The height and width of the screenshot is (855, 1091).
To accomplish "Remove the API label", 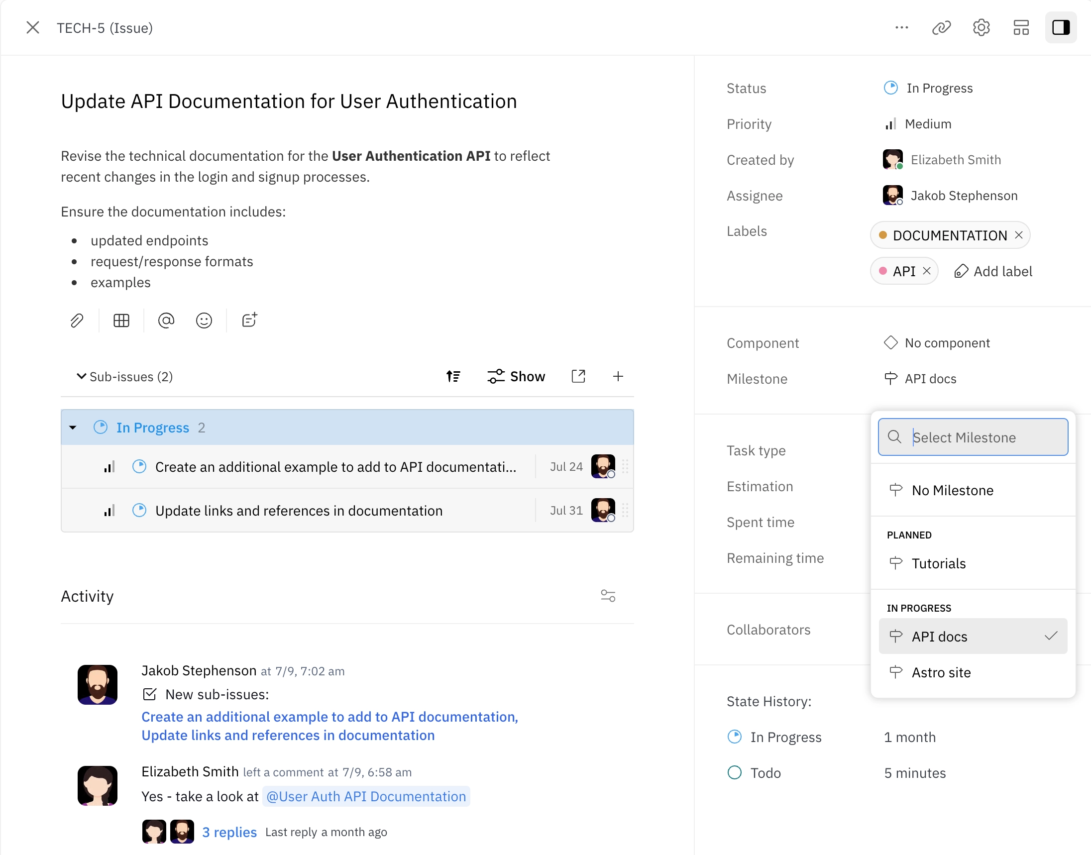I will 926,271.
